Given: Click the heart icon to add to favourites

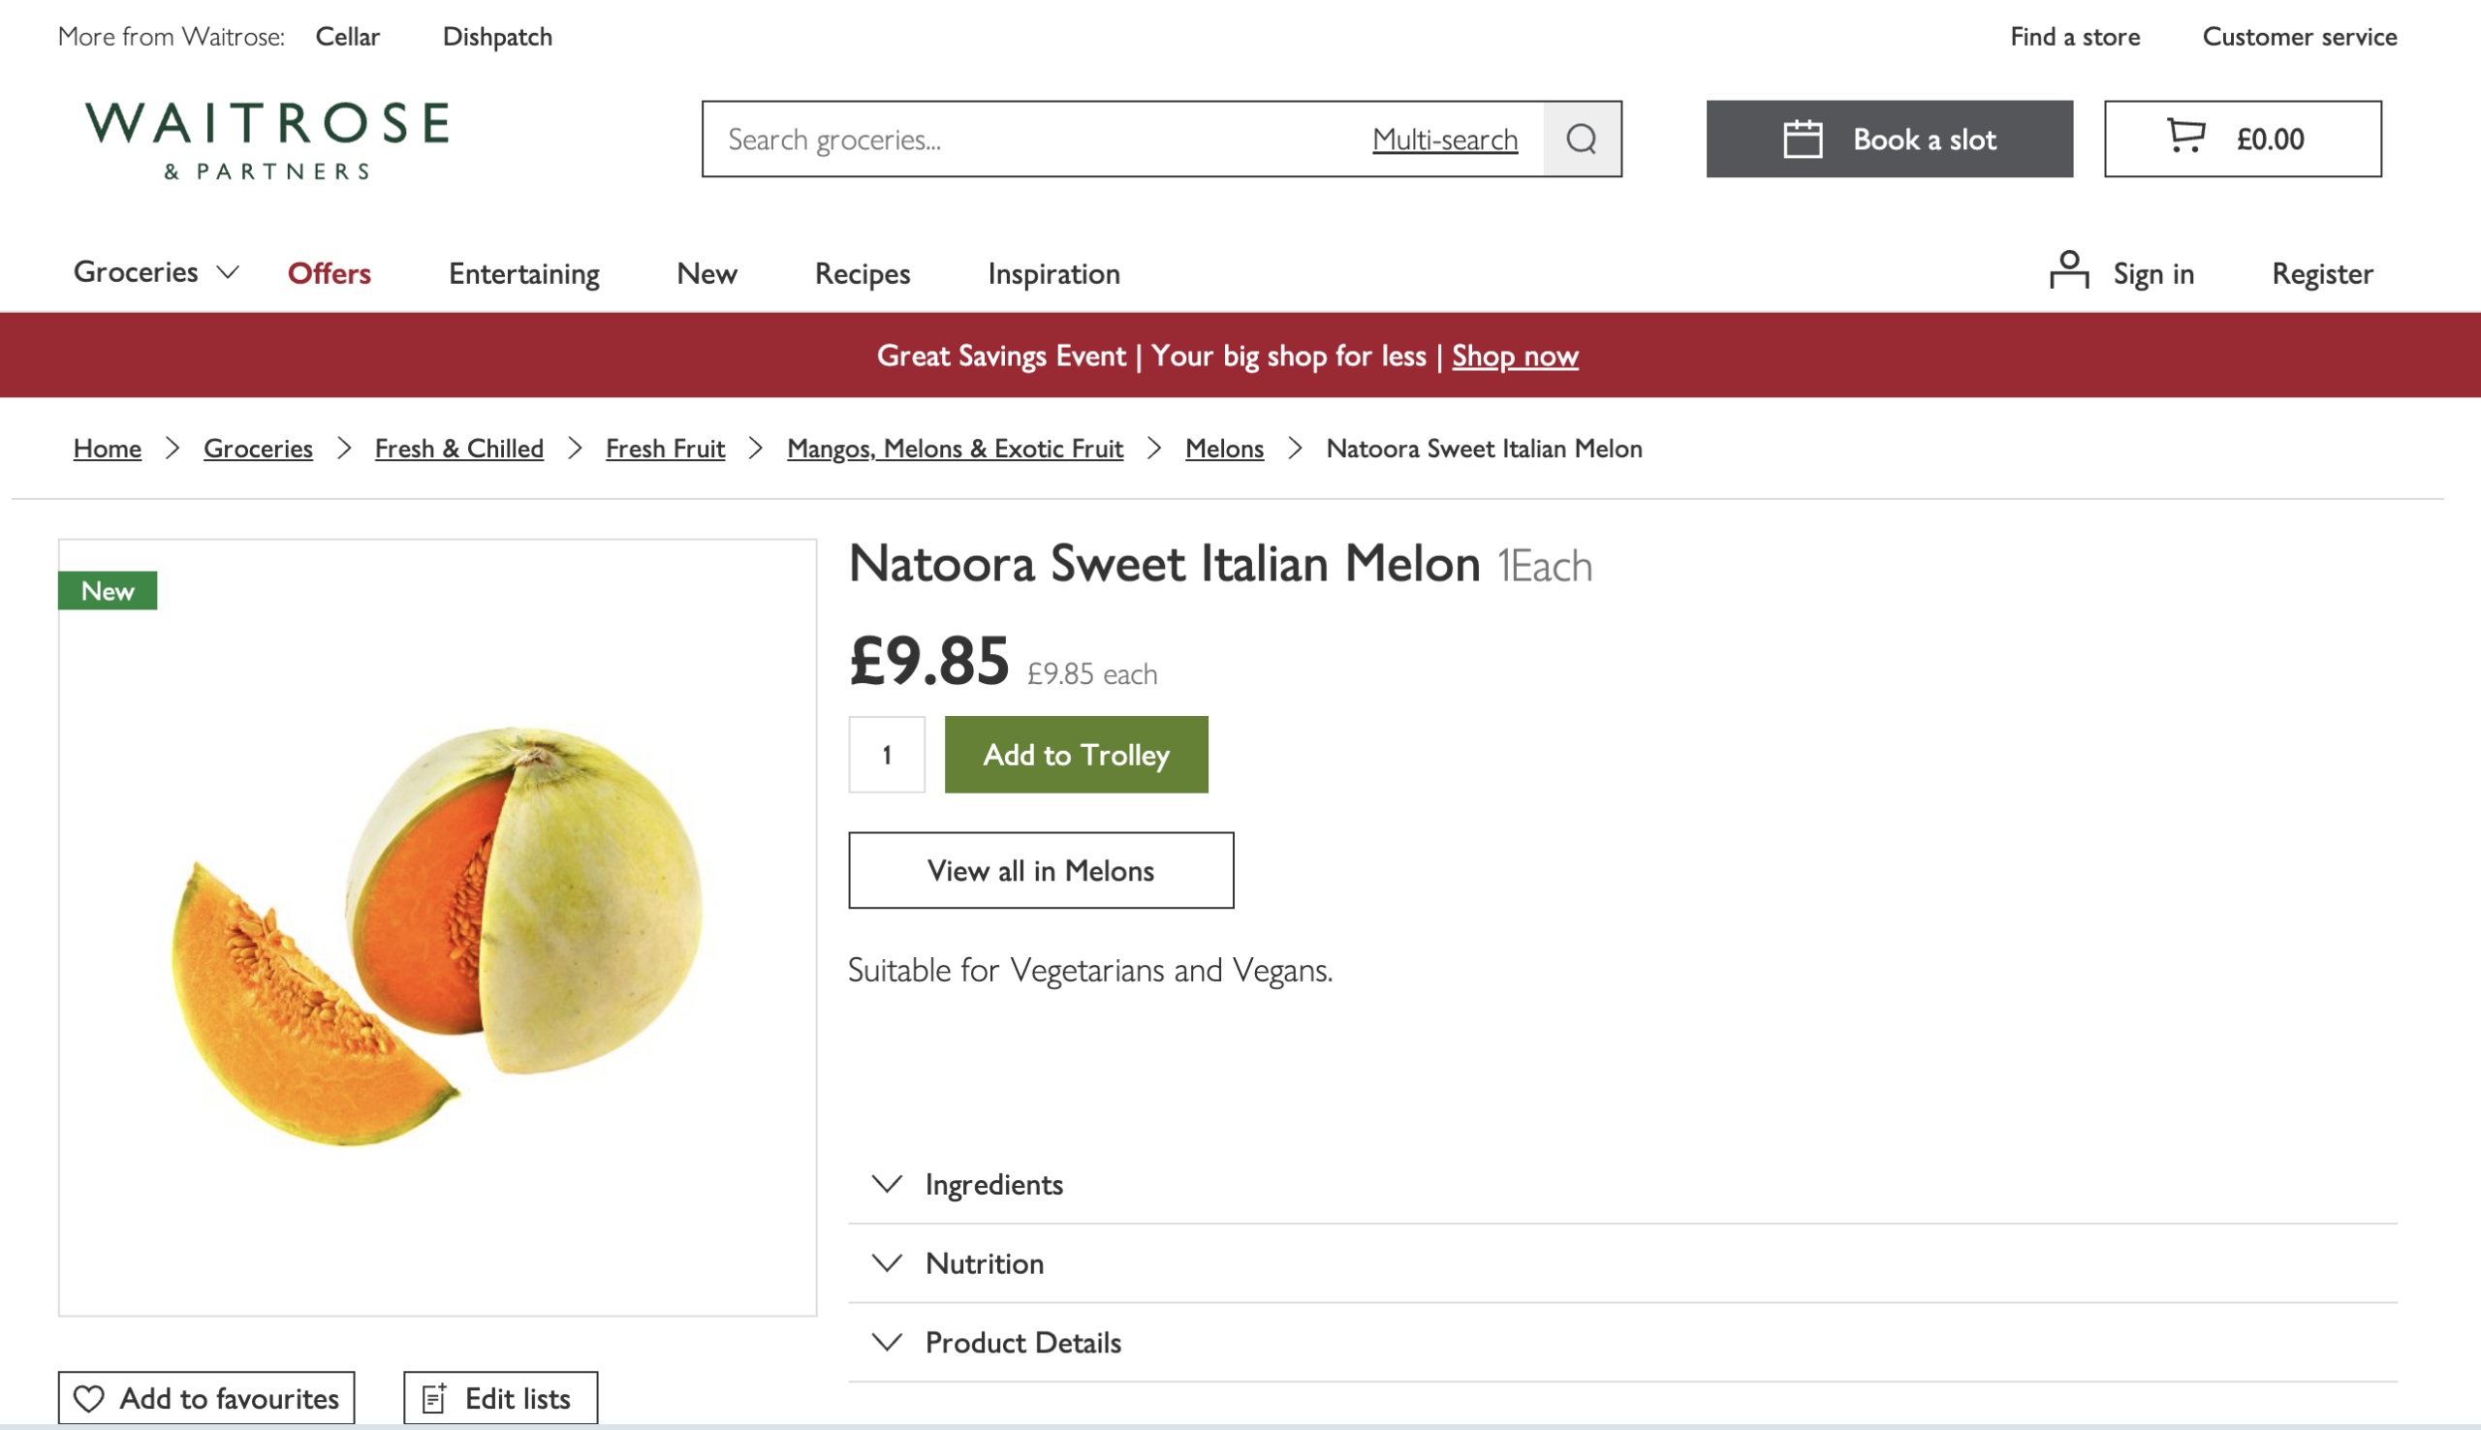Looking at the screenshot, I should tap(89, 1399).
